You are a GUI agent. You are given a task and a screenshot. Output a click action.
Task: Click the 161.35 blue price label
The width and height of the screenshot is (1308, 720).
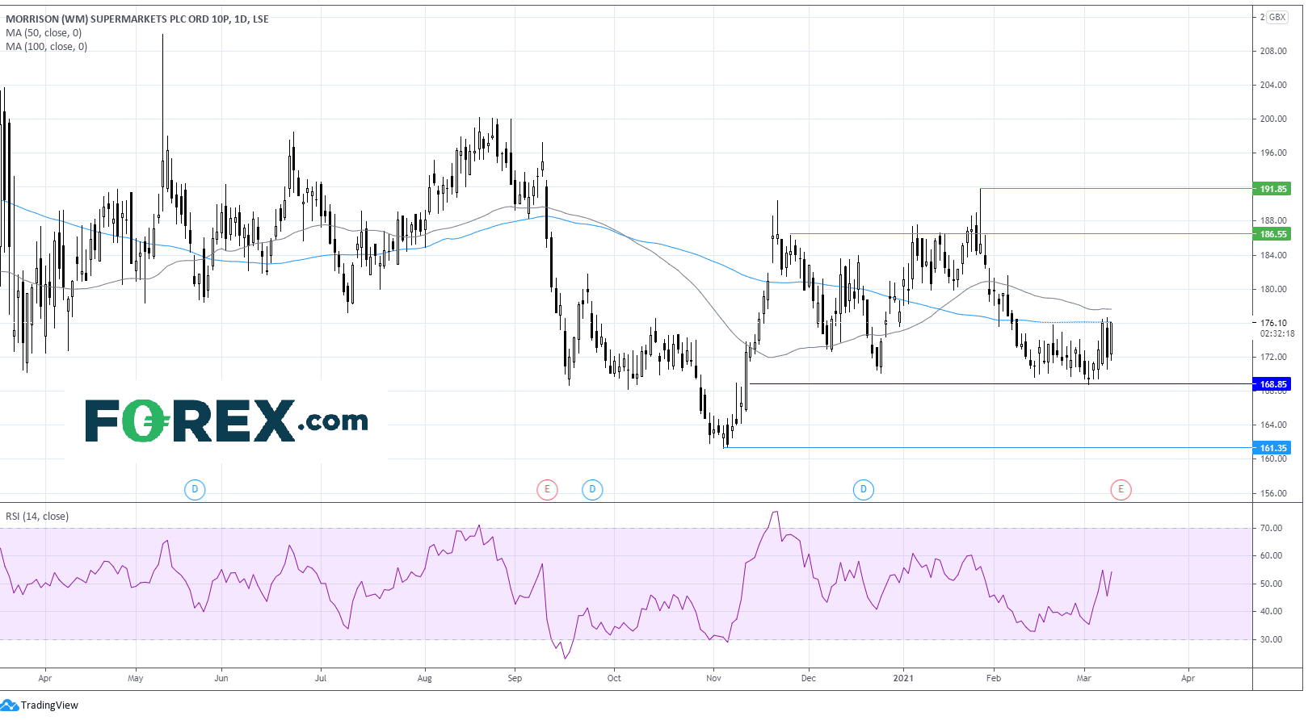click(x=1272, y=448)
